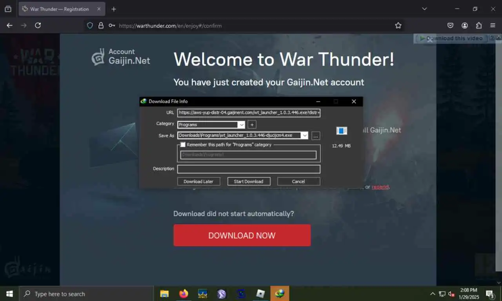
Task: Bookmark this page with the star icon
Action: tap(398, 26)
